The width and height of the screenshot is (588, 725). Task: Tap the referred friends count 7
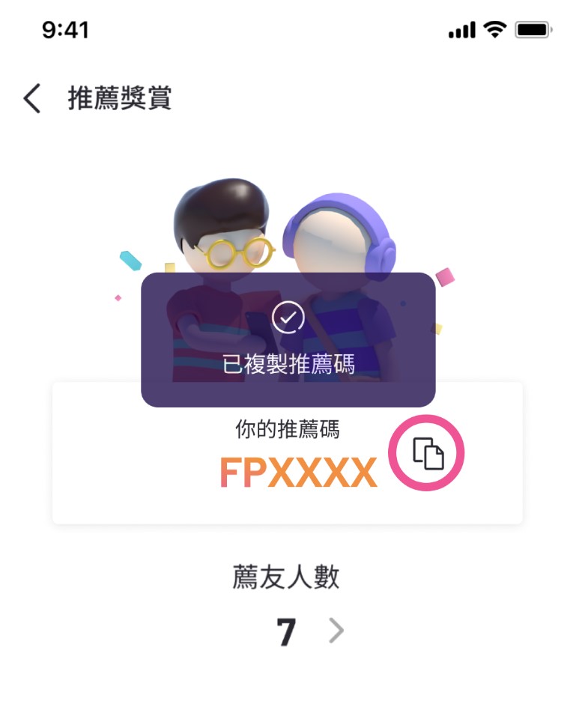286,632
